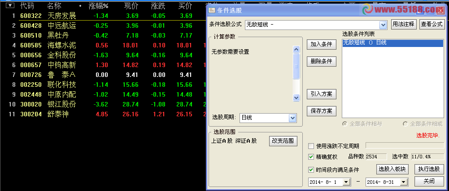Select stock row 300020 银江股份
The image size is (449, 191).
[103, 104]
